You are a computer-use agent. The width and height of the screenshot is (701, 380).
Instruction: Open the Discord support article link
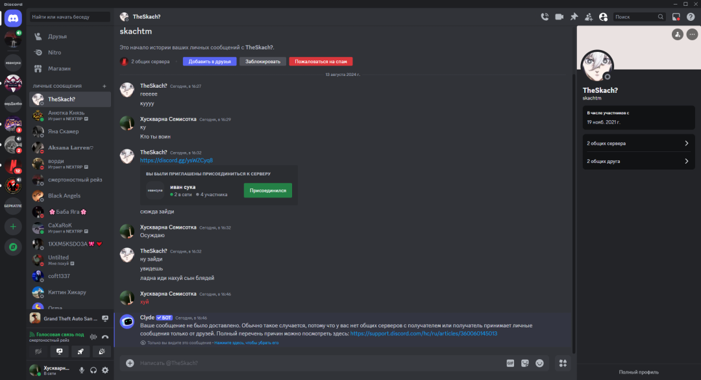423,333
